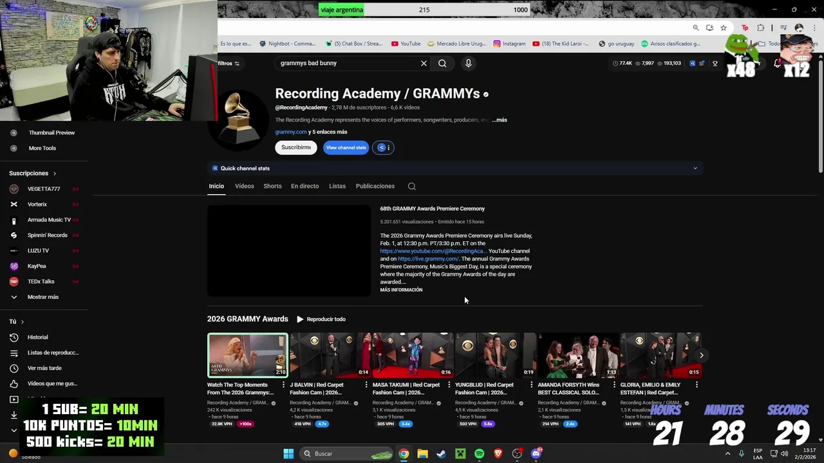Open AMANDA FORSYTH Wins video thumbnail

pos(577,355)
